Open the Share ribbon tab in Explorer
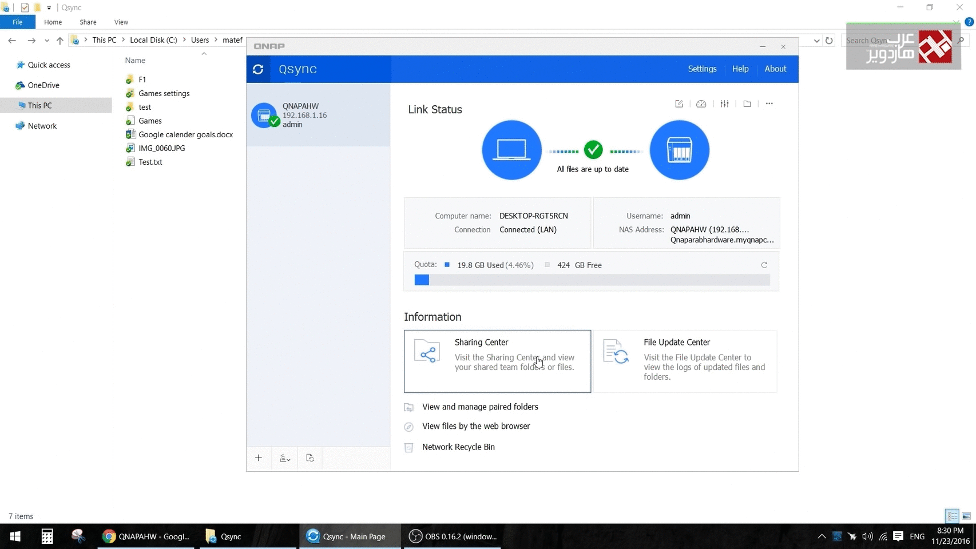976x549 pixels. (x=88, y=22)
